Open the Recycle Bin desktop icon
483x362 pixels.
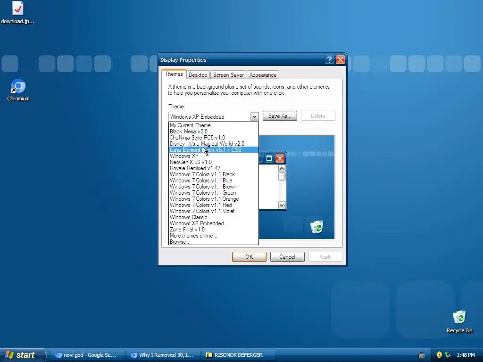[x=459, y=321]
